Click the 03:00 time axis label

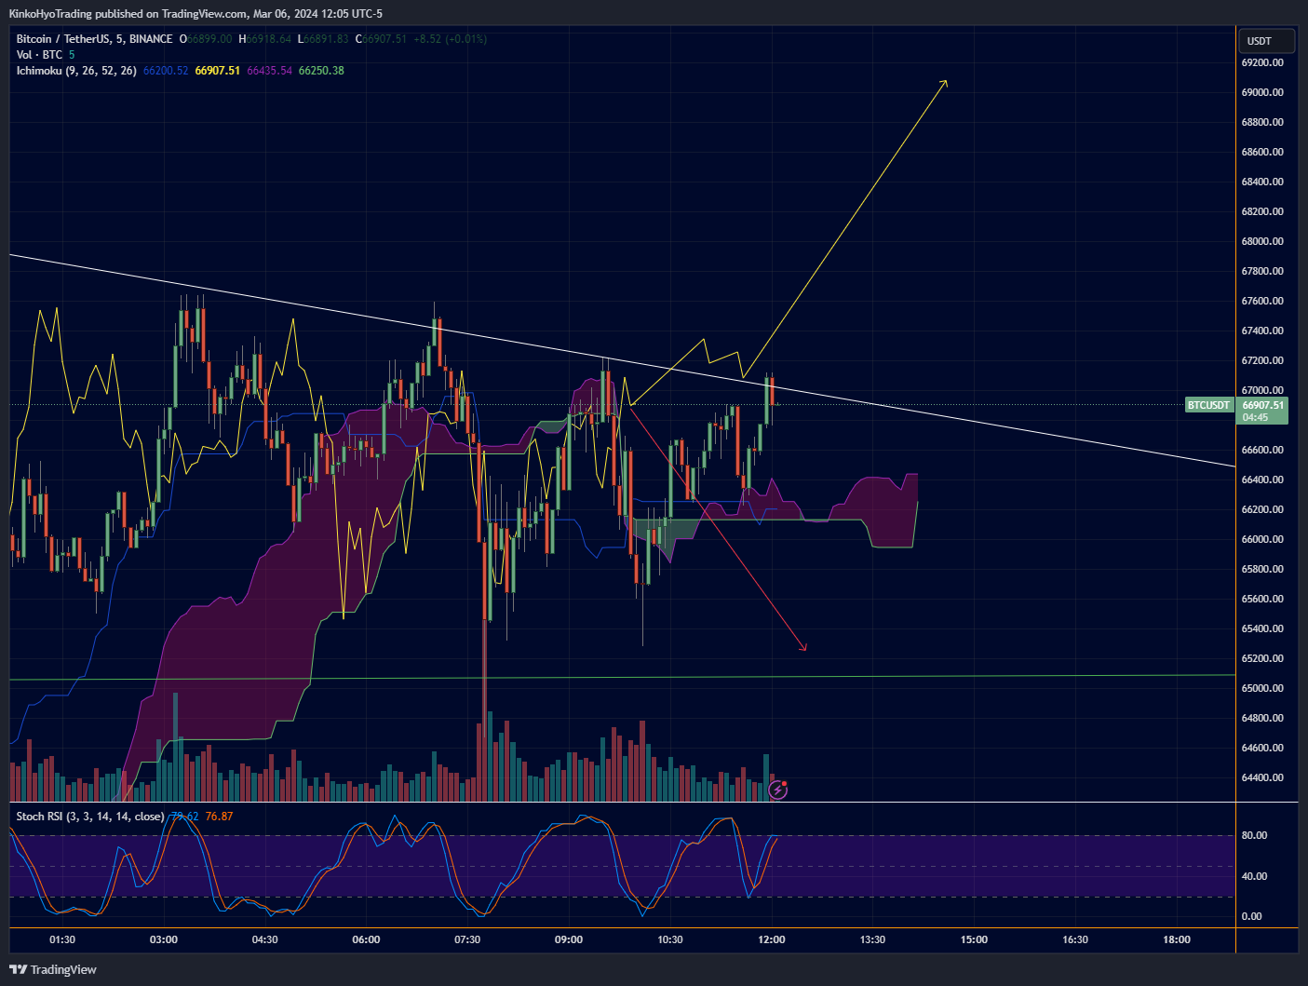tap(164, 939)
